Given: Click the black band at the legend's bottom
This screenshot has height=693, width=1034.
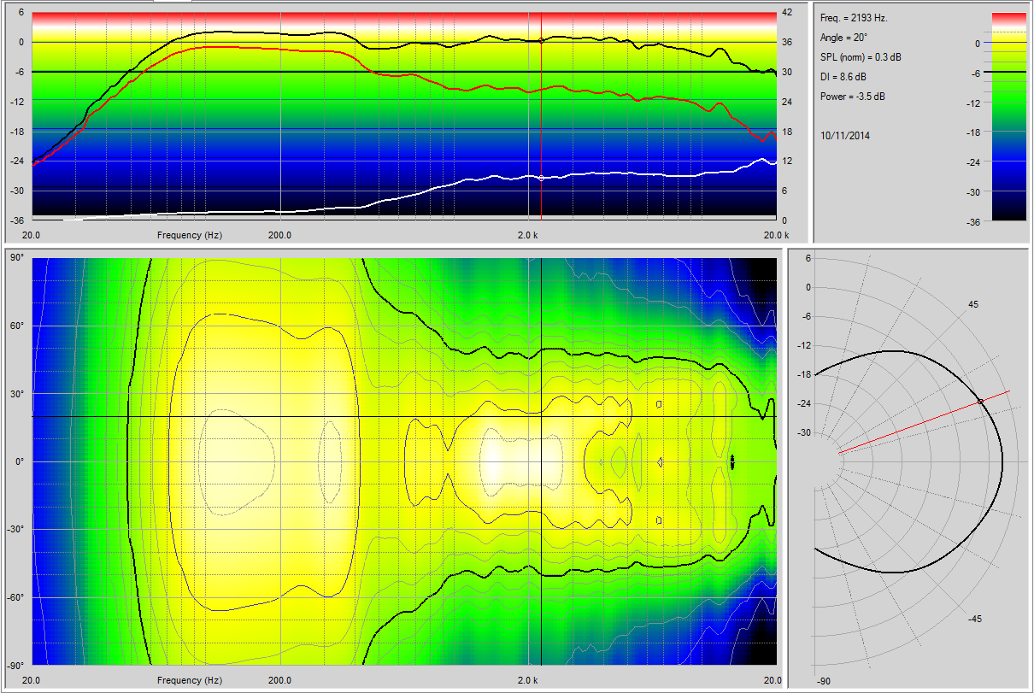Looking at the screenshot, I should click(1008, 214).
